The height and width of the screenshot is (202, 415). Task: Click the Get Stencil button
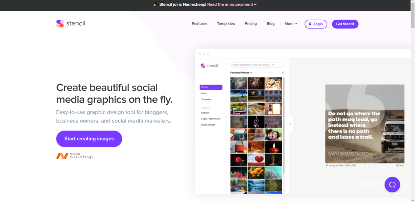point(345,24)
